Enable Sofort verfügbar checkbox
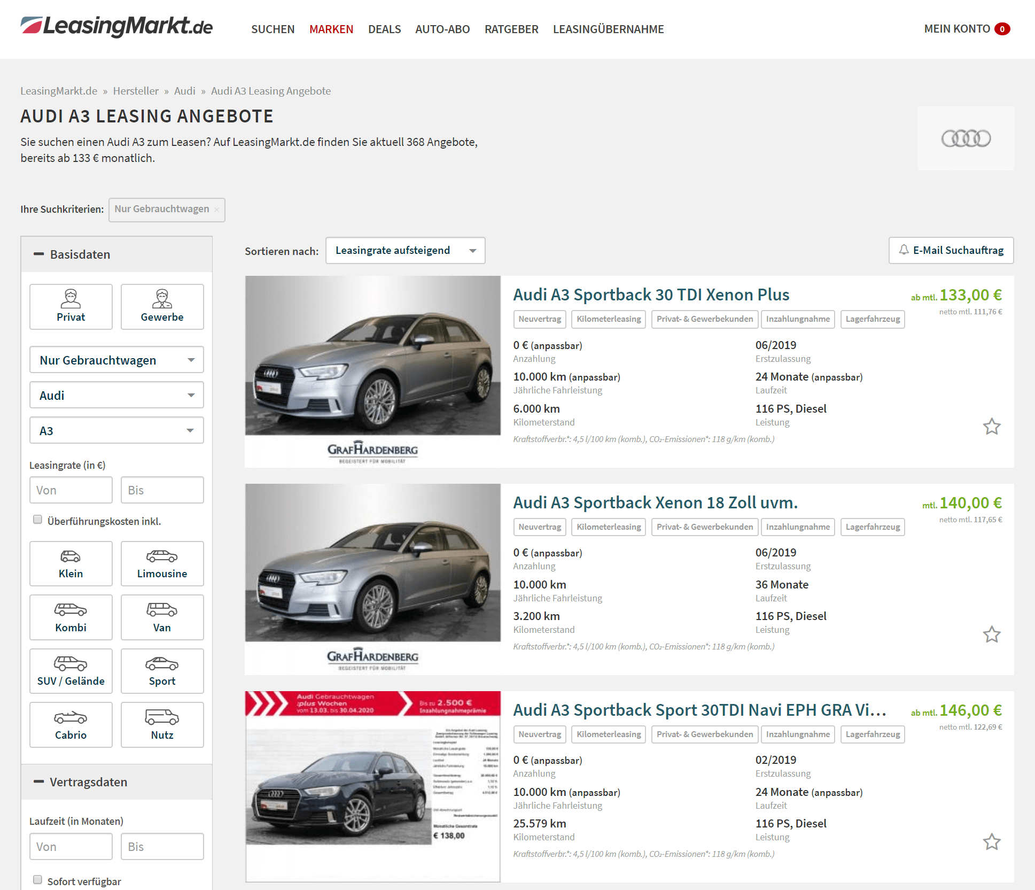The width and height of the screenshot is (1035, 890). click(37, 880)
